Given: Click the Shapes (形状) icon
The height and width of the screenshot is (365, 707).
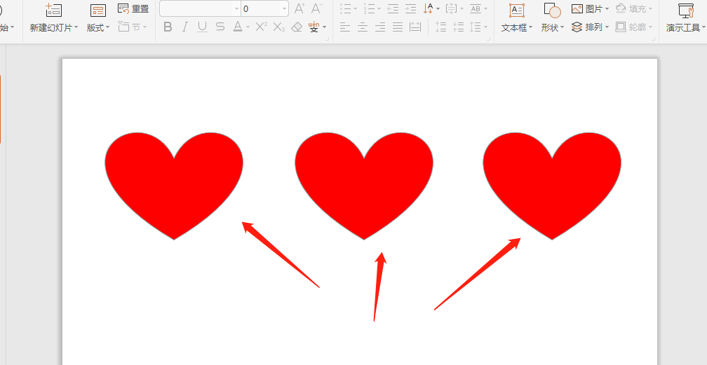Looking at the screenshot, I should (x=553, y=10).
